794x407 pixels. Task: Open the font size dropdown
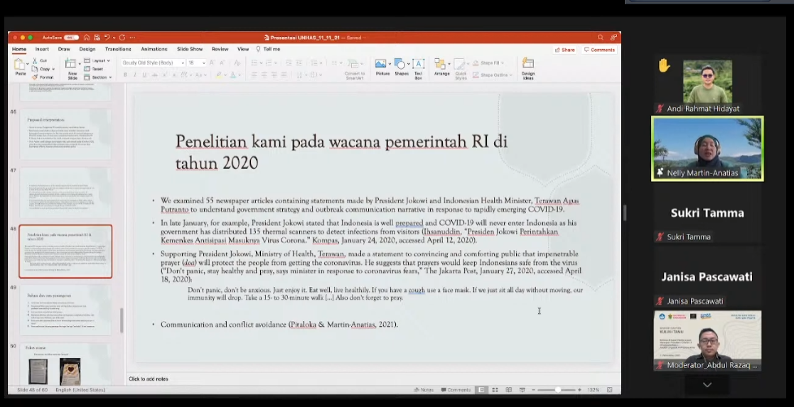click(203, 63)
